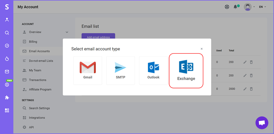Click the Snov.io S logo
274x134 pixels.
click(7, 7)
